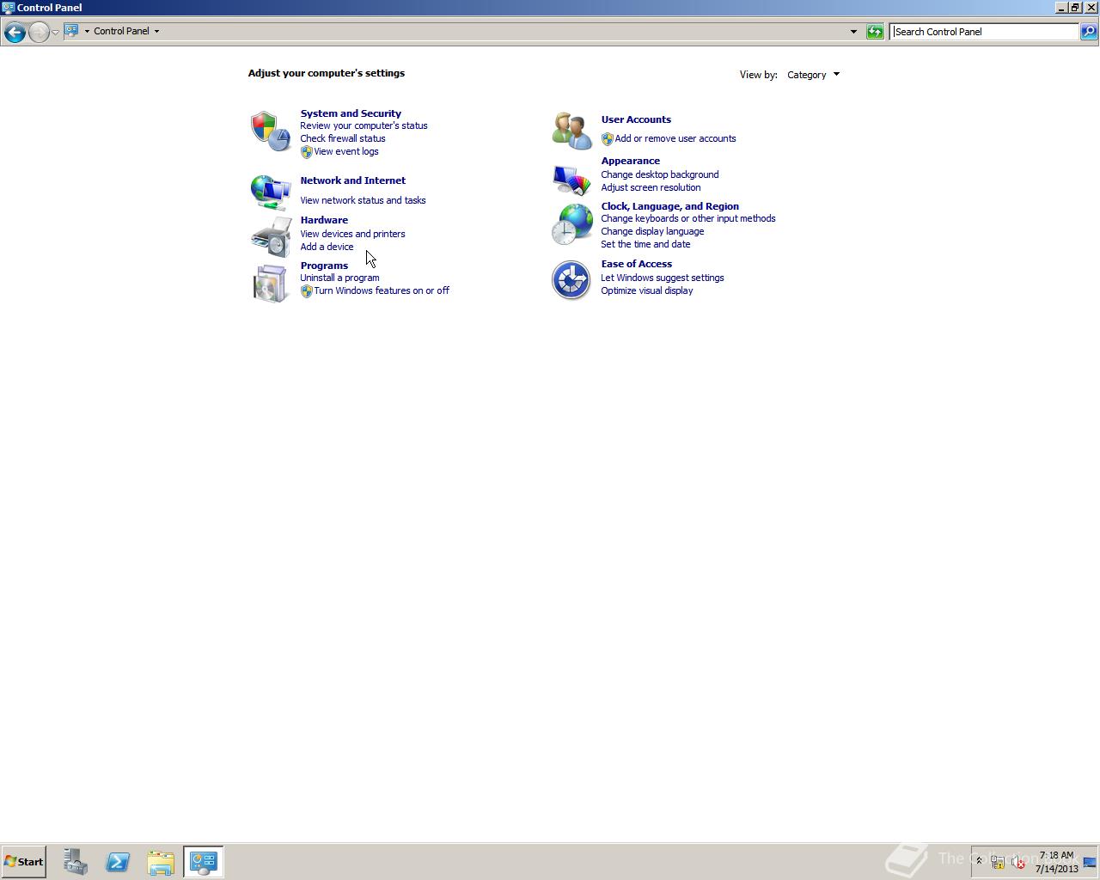1100x880 pixels.
Task: Click the Forward arrow button
Action: pos(39,32)
